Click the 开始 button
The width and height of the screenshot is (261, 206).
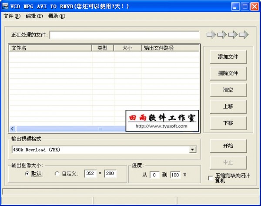click(228, 146)
